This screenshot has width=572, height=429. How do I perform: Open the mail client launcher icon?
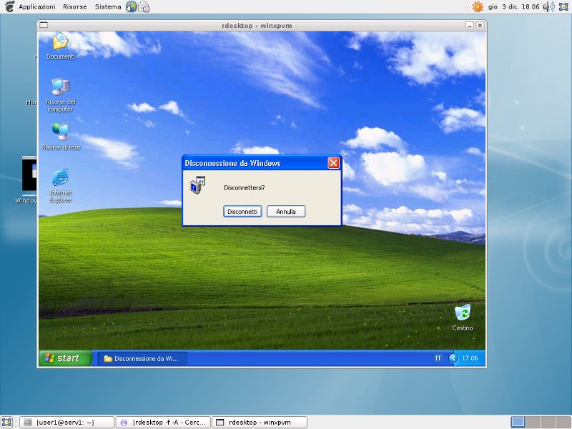pyautogui.click(x=144, y=6)
